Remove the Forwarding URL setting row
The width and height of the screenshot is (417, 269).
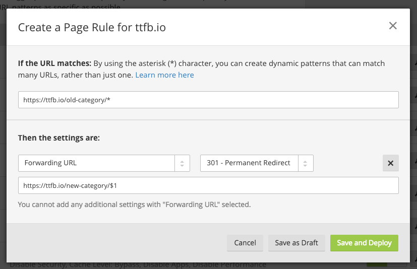tap(390, 163)
